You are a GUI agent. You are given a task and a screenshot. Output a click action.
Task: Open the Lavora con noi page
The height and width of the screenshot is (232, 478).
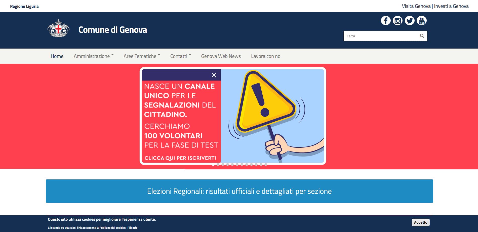(266, 56)
